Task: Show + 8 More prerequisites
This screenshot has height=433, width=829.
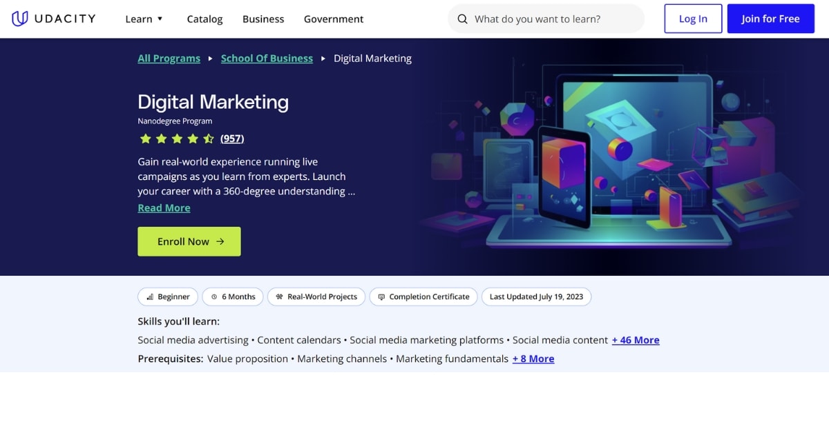Action: pyautogui.click(x=533, y=359)
